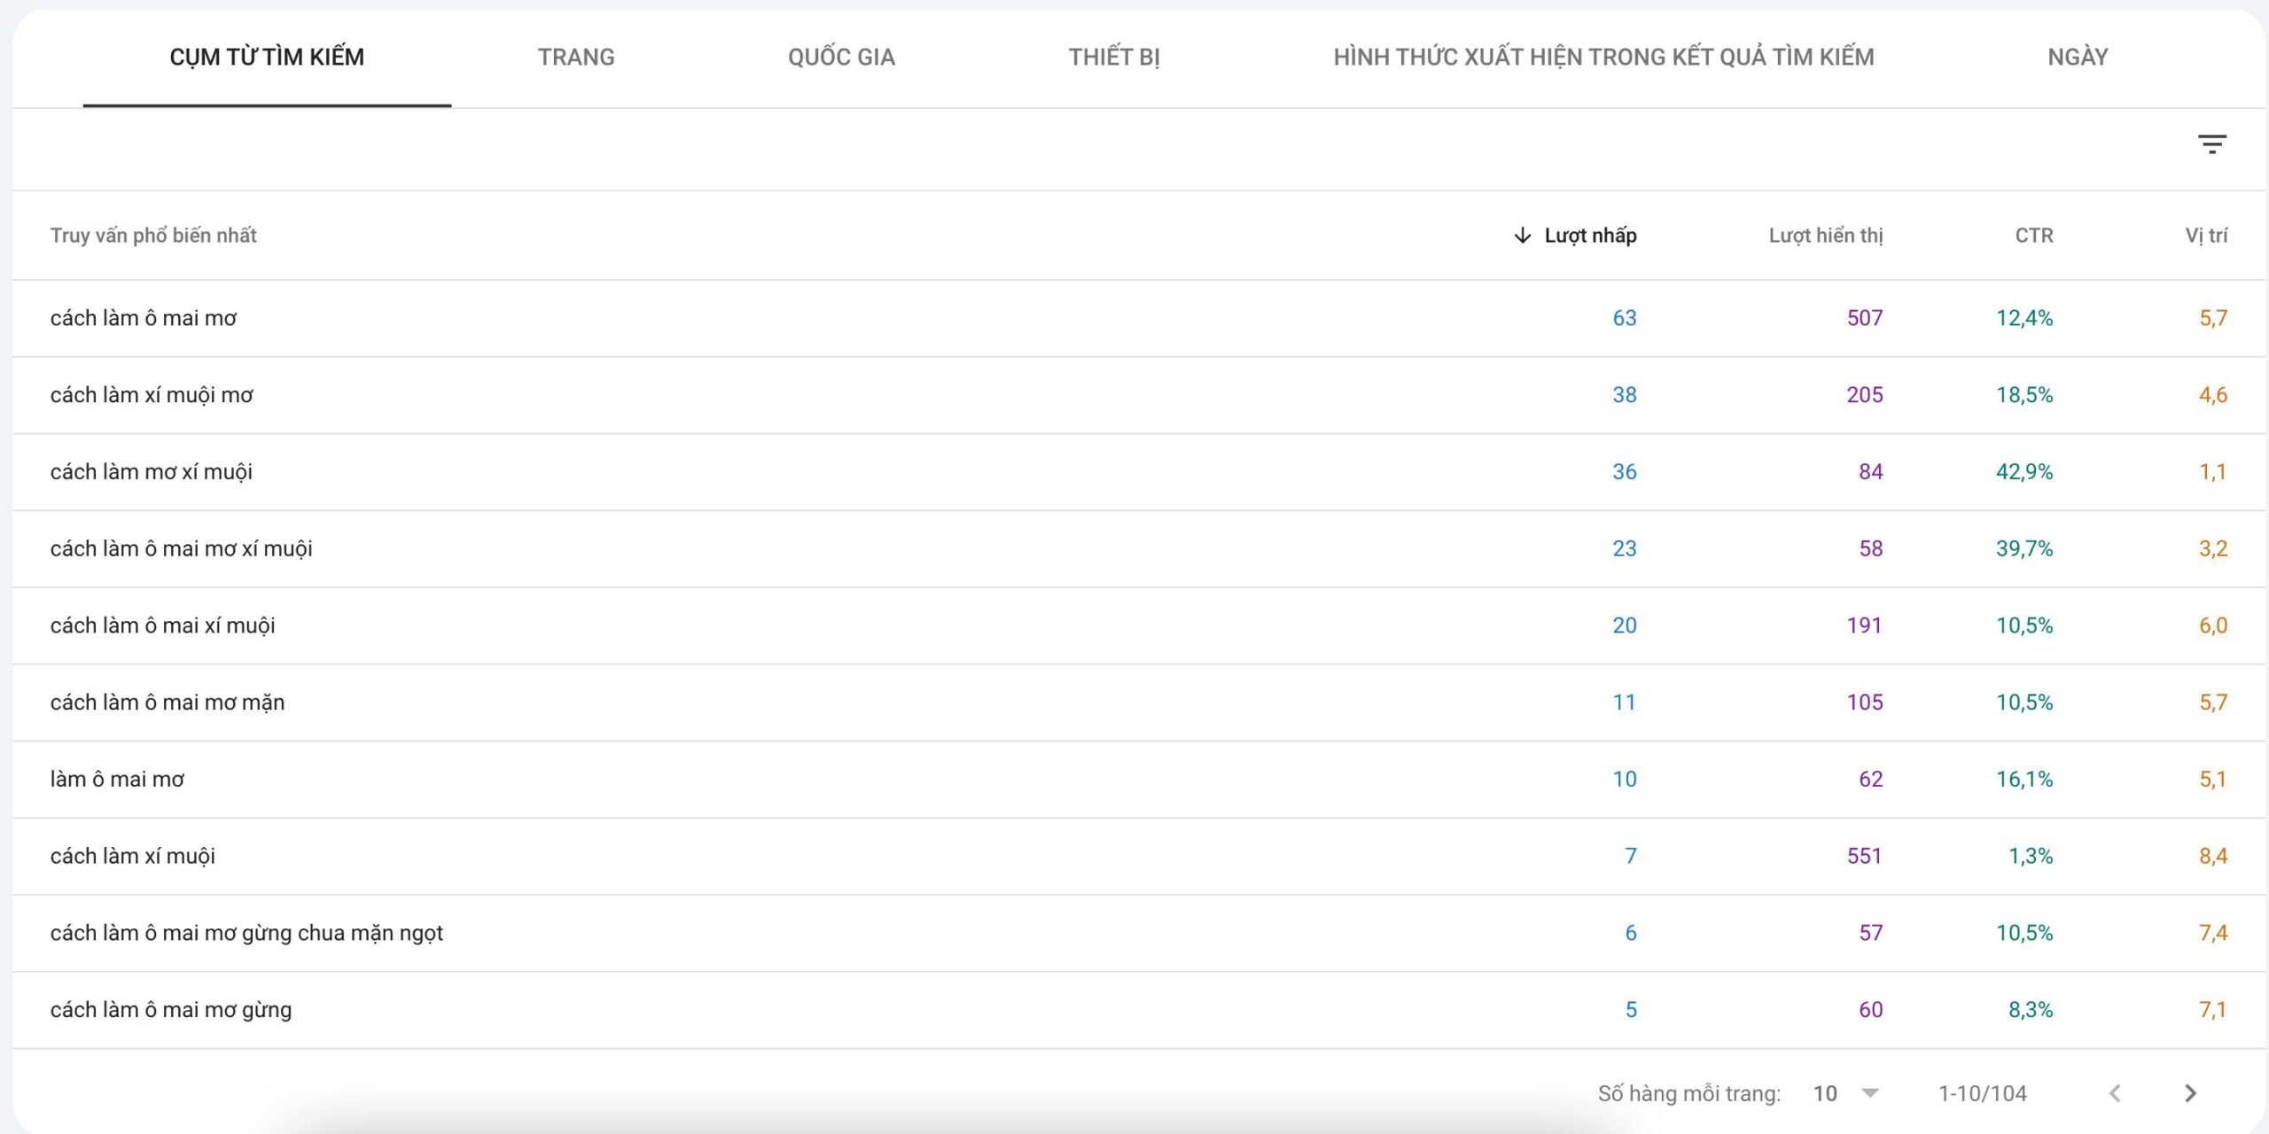Screen dimensions: 2269x1134
Task: Sort by CTR column header
Action: click(x=2033, y=236)
